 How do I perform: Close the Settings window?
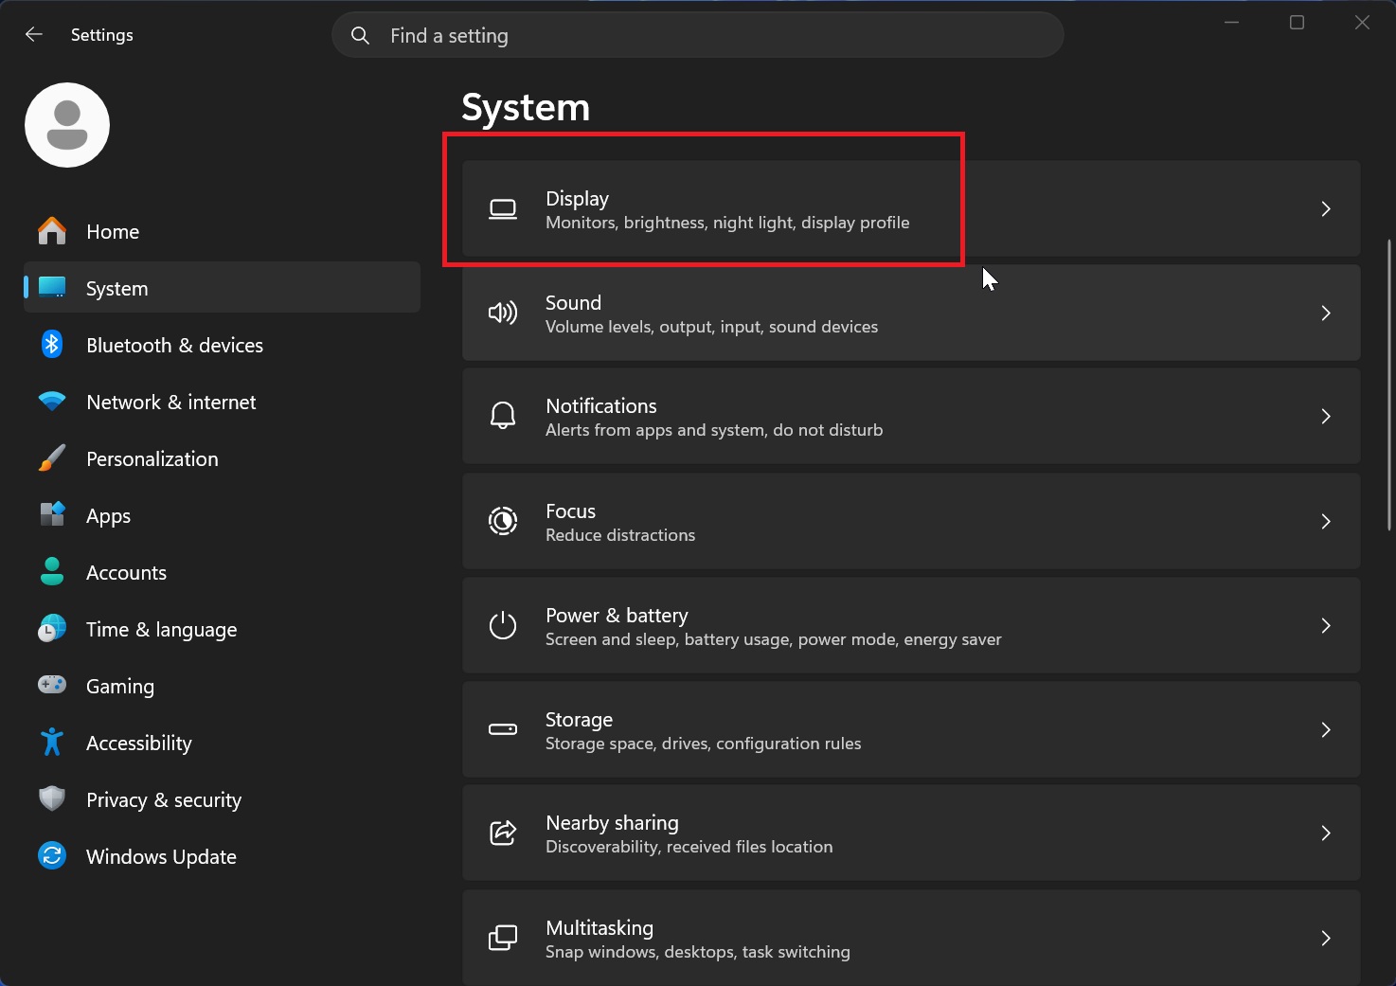pos(1362,22)
